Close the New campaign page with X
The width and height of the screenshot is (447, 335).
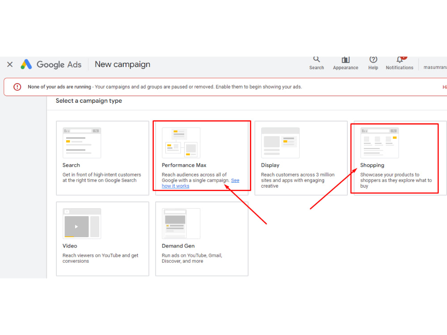click(10, 64)
